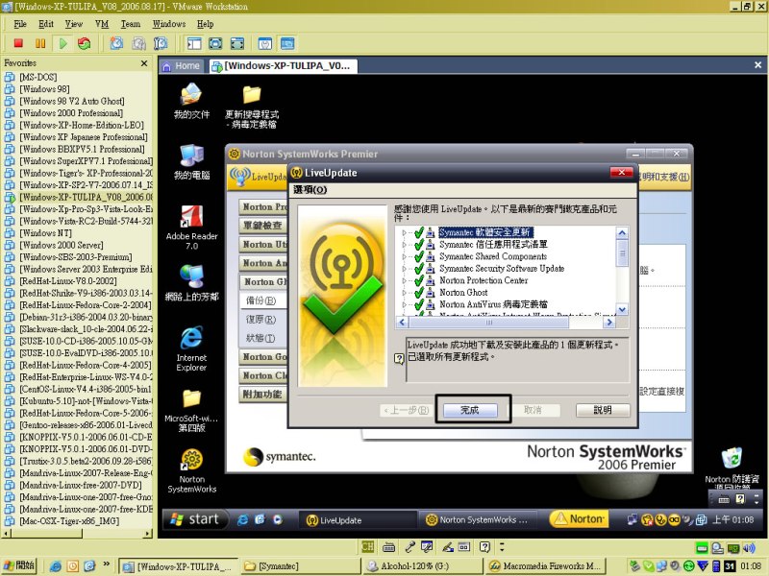769x576 pixels.
Task: Select [MS-DOS] in the Favorites list
Action: click(37, 77)
